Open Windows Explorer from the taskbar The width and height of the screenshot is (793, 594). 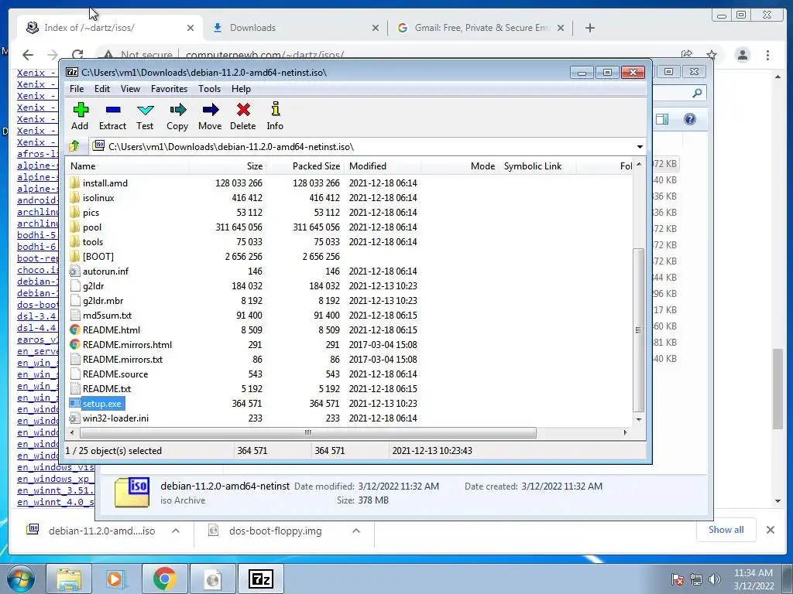click(69, 579)
